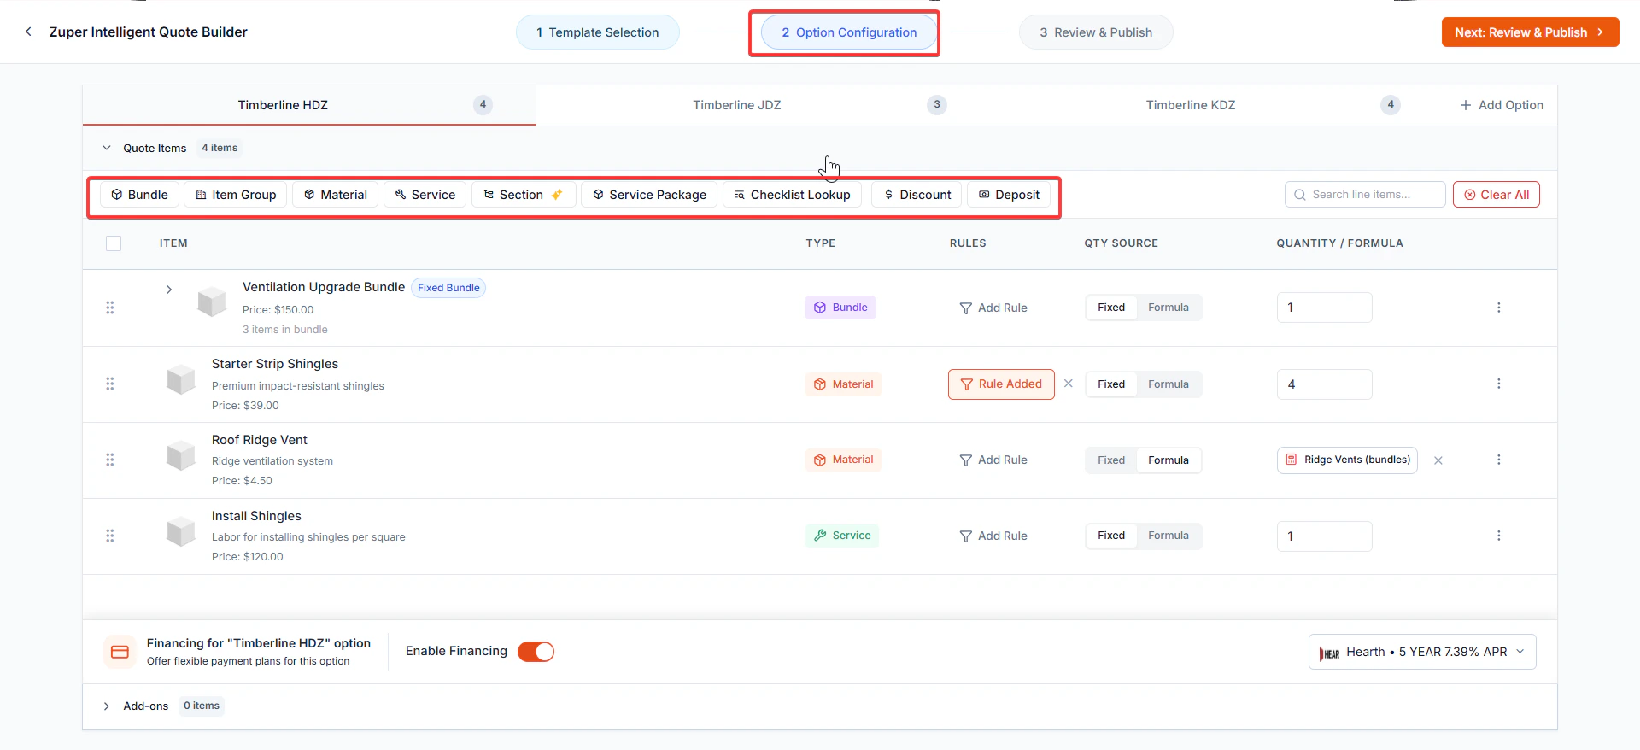Add a Deposit line

1009,195
